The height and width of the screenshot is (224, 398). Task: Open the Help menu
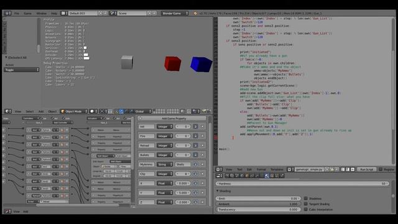point(54,13)
